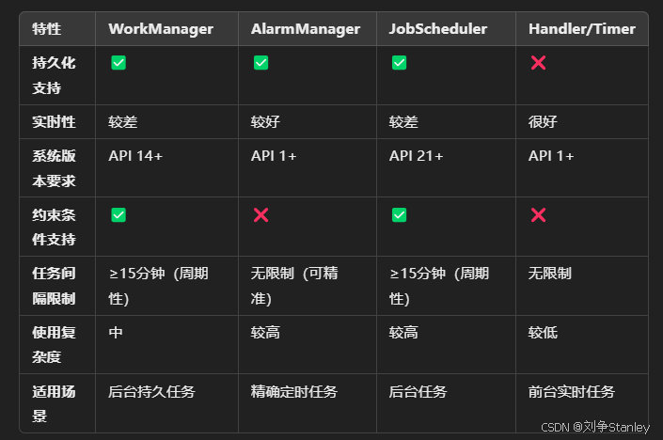Click API 1+ in AlarmManager column
663x440 pixels.
tap(274, 156)
